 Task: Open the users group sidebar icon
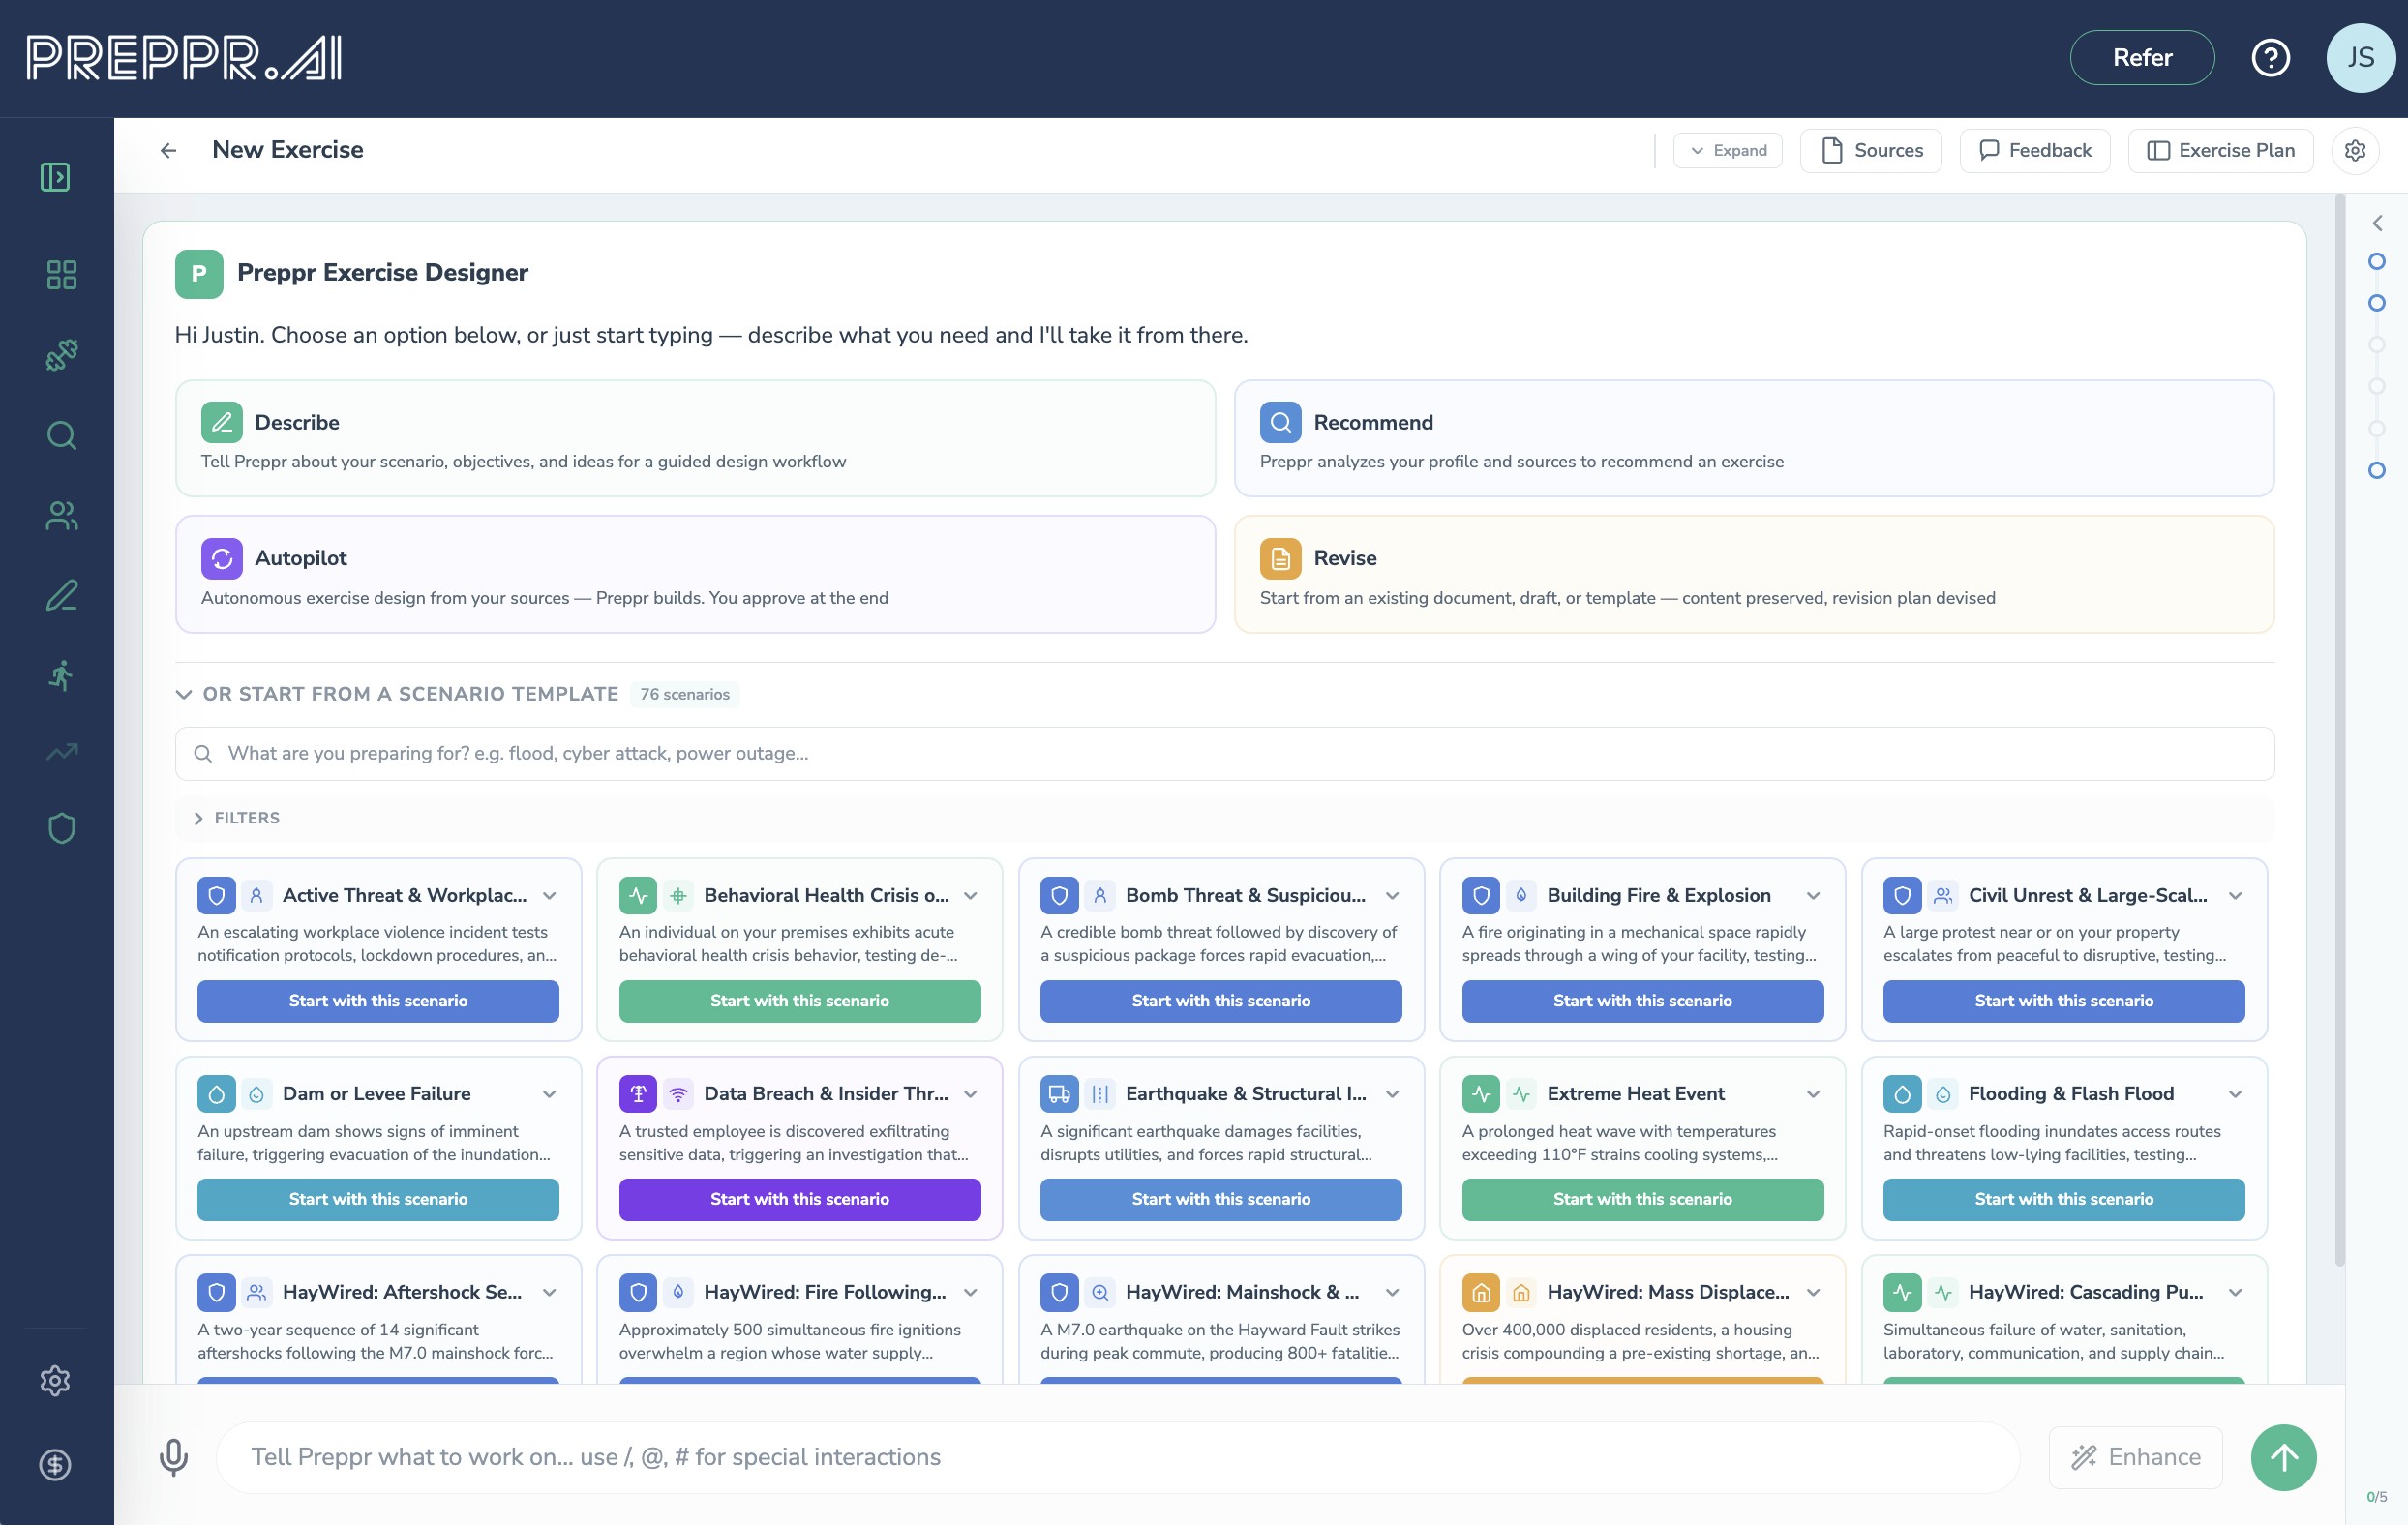61,515
